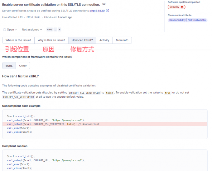Go to the Activity tab
The width and height of the screenshot is (212, 171).
[104, 40]
